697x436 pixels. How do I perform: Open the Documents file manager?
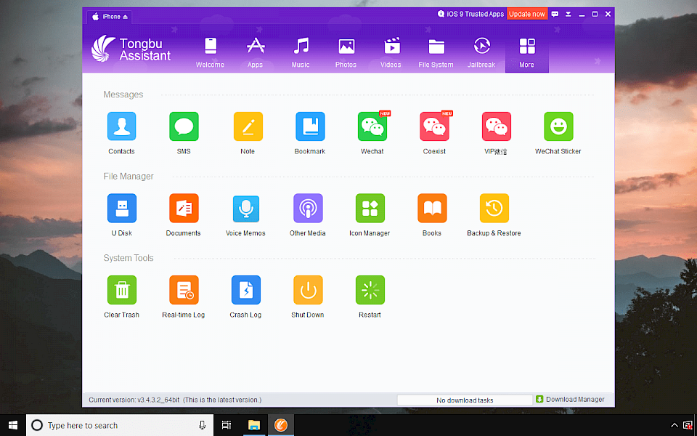[184, 209]
